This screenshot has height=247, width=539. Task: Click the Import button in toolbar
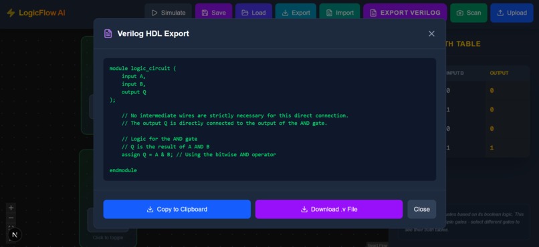pos(340,13)
